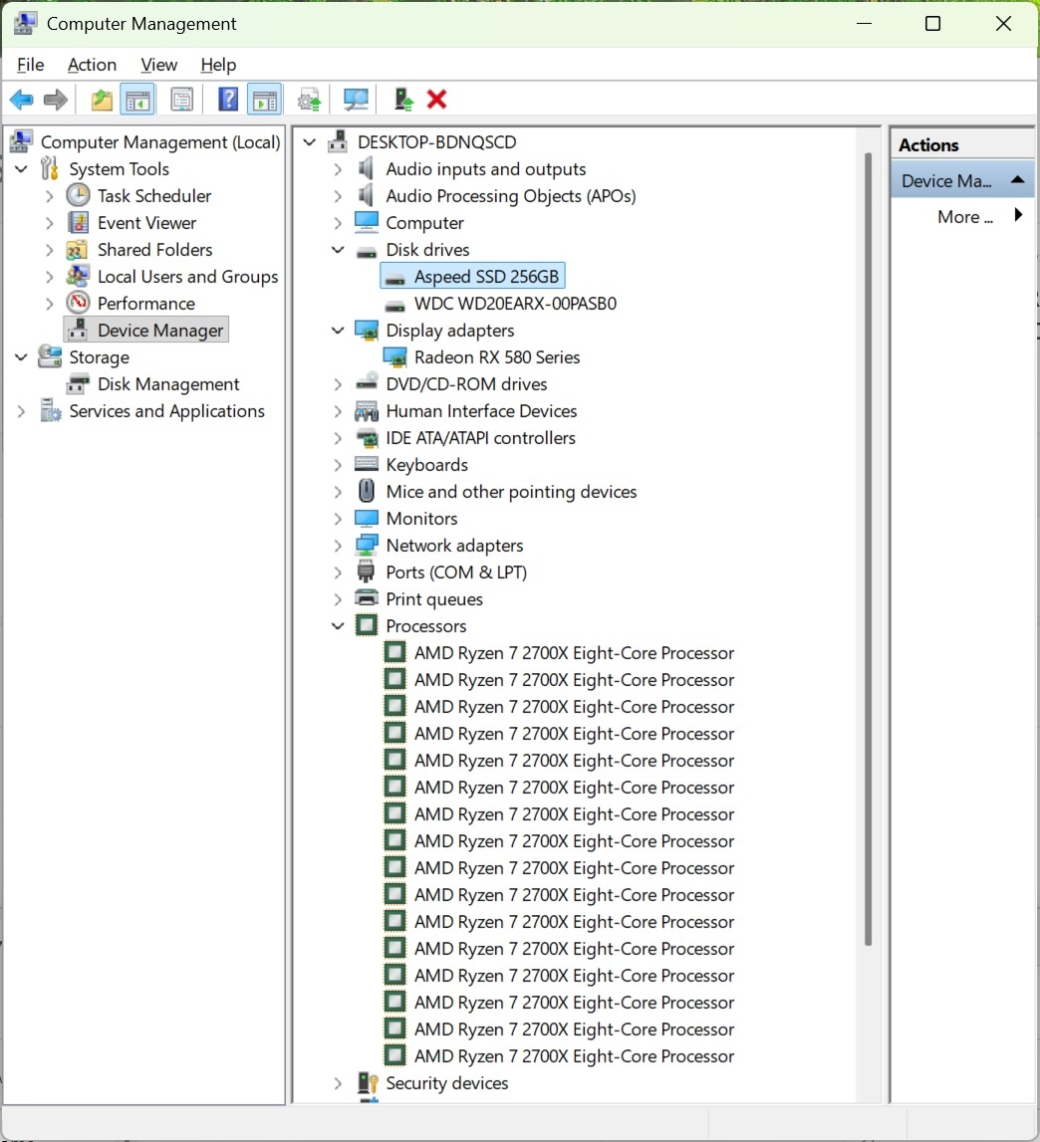This screenshot has width=1040, height=1142.
Task: Select the Device Ma... actions header
Action: pos(962,180)
